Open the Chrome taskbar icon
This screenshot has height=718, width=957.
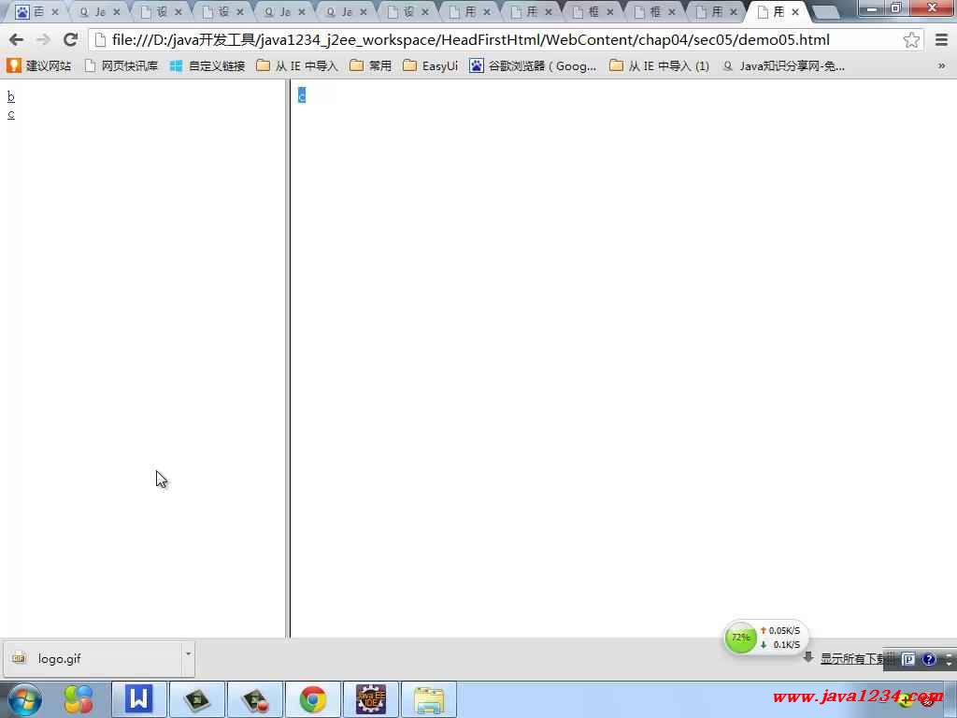[x=313, y=699]
